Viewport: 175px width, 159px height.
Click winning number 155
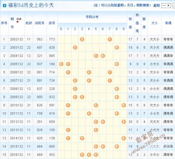click(52, 130)
